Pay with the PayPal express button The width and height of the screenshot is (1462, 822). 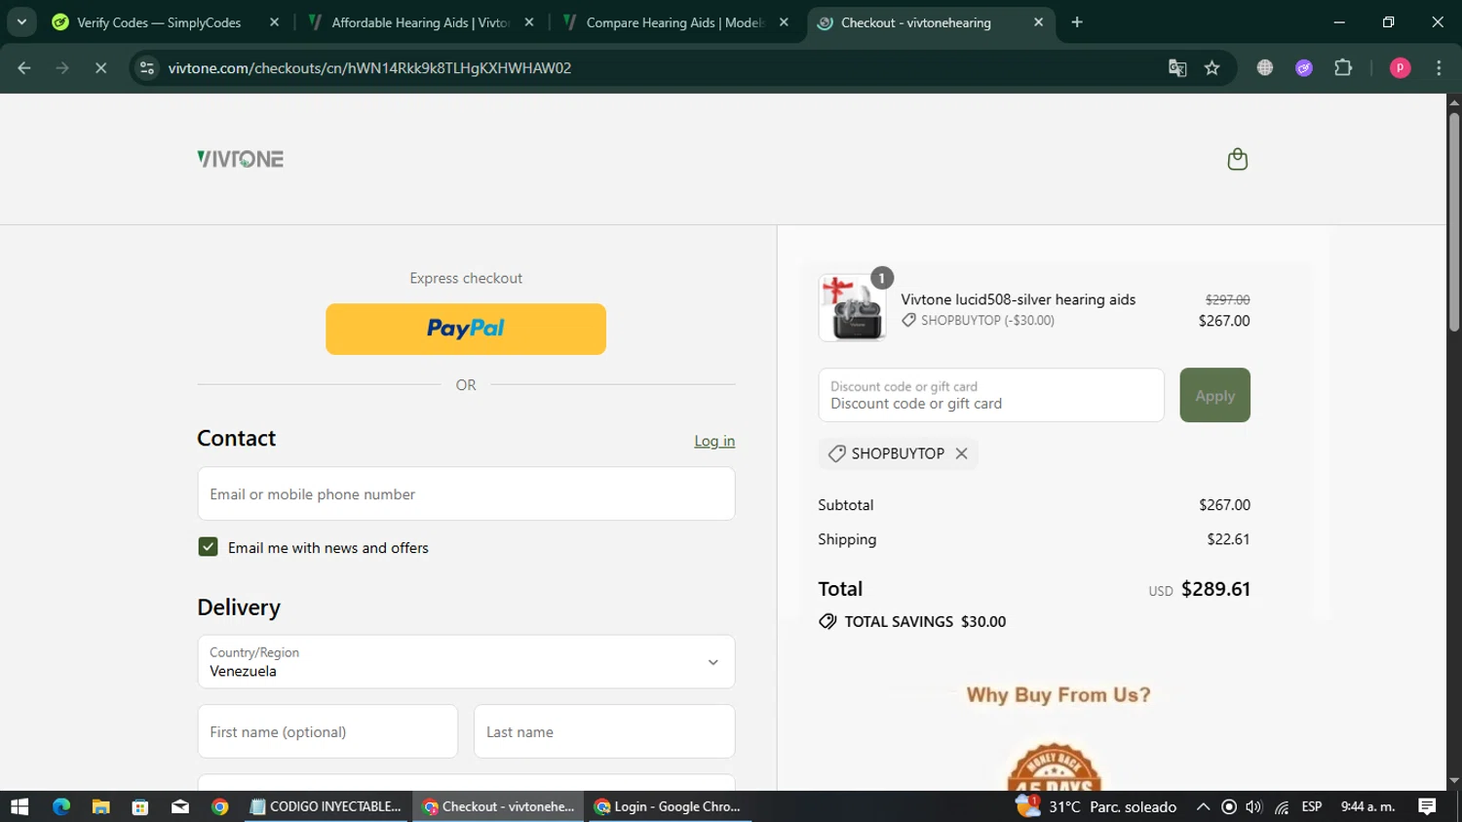(x=466, y=329)
